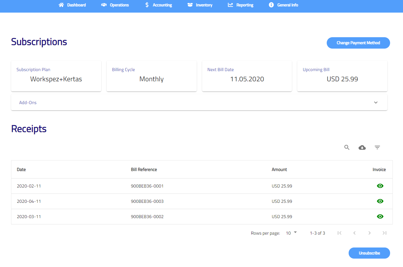Click the Operations handshake icon
Screen dimensions: 403x267
(104, 5)
